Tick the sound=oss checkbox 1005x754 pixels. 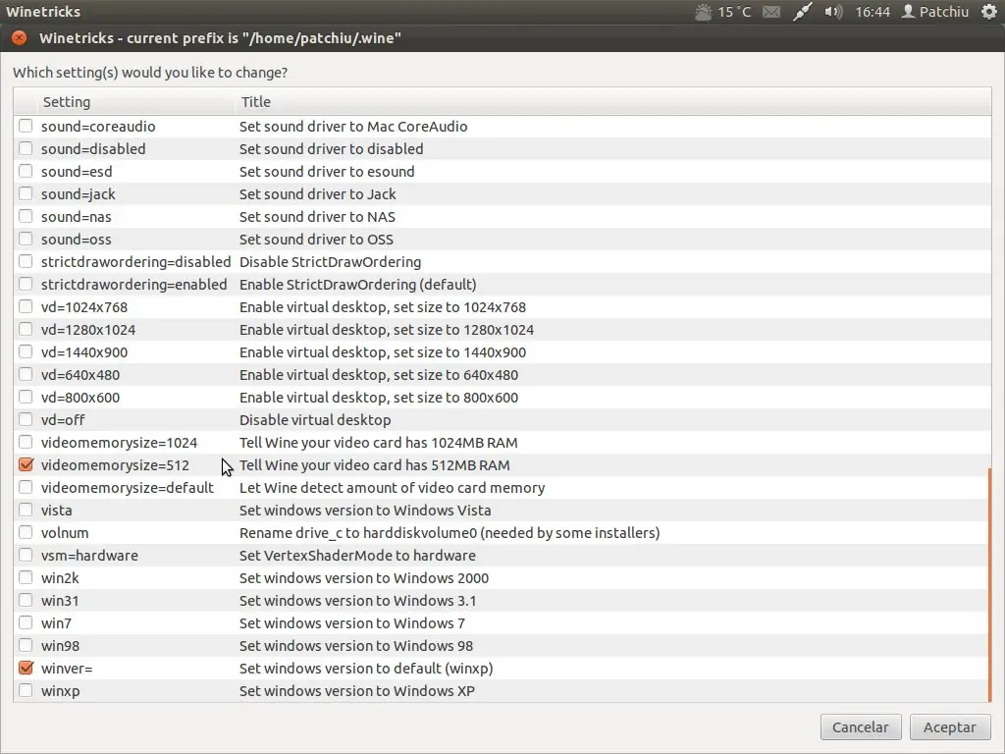(26, 239)
